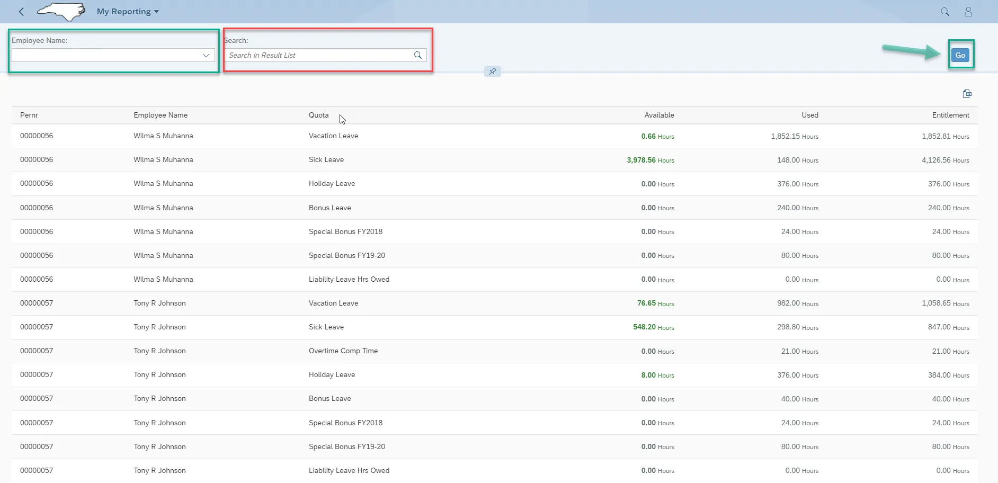The image size is (998, 483).
Task: Open the user profile icon
Action: pos(968,12)
